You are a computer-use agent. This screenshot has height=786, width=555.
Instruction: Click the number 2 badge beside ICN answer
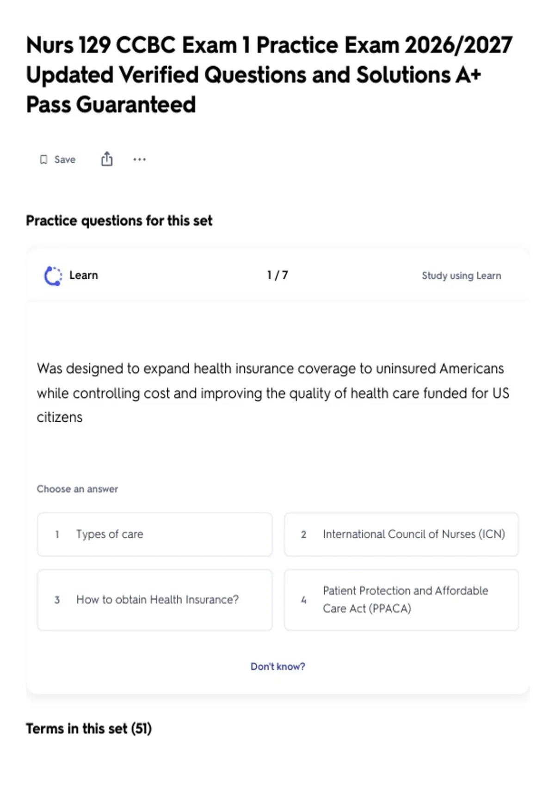pos(303,534)
